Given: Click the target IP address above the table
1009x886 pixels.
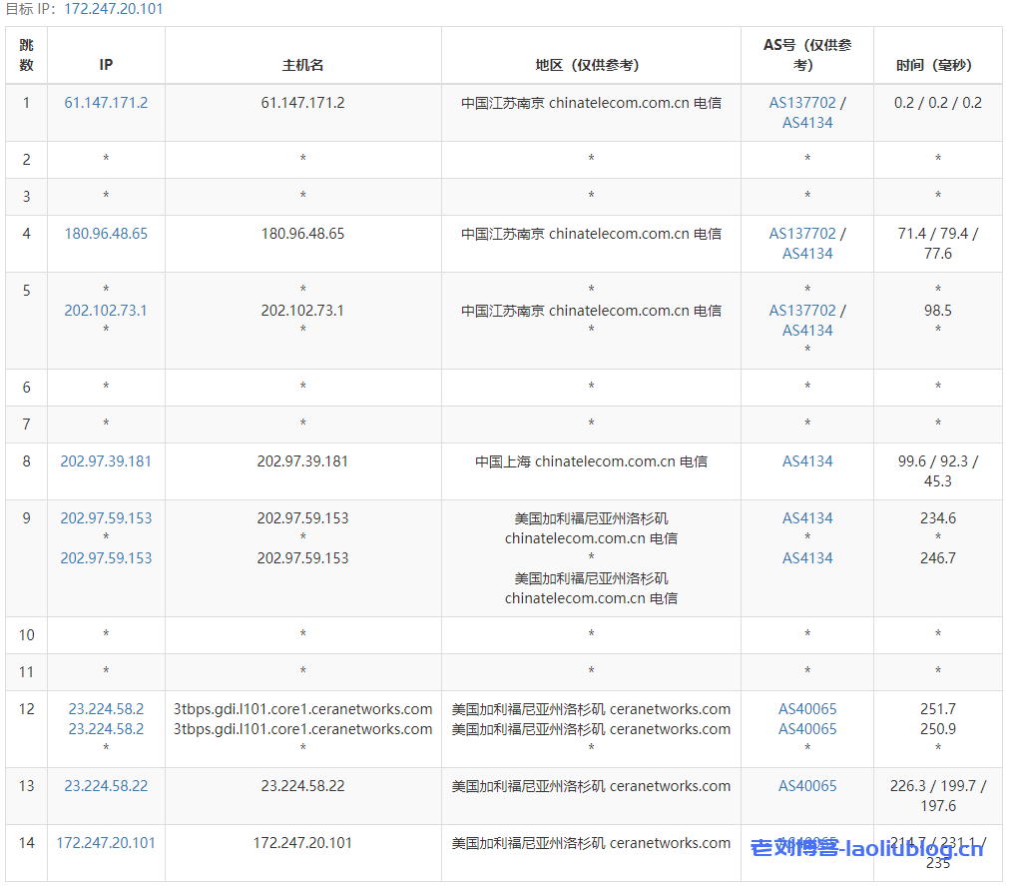Looking at the screenshot, I should (x=113, y=9).
